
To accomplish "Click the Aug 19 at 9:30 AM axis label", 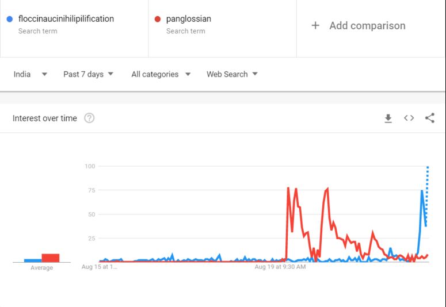I will tap(280, 267).
